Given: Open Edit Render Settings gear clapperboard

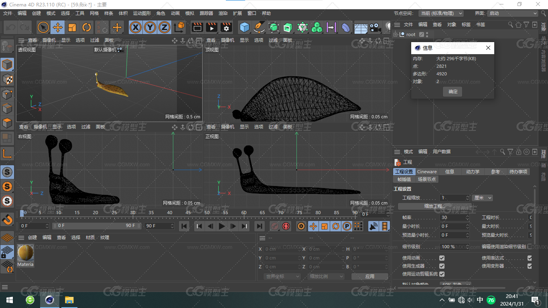Looking at the screenshot, I should click(x=226, y=27).
